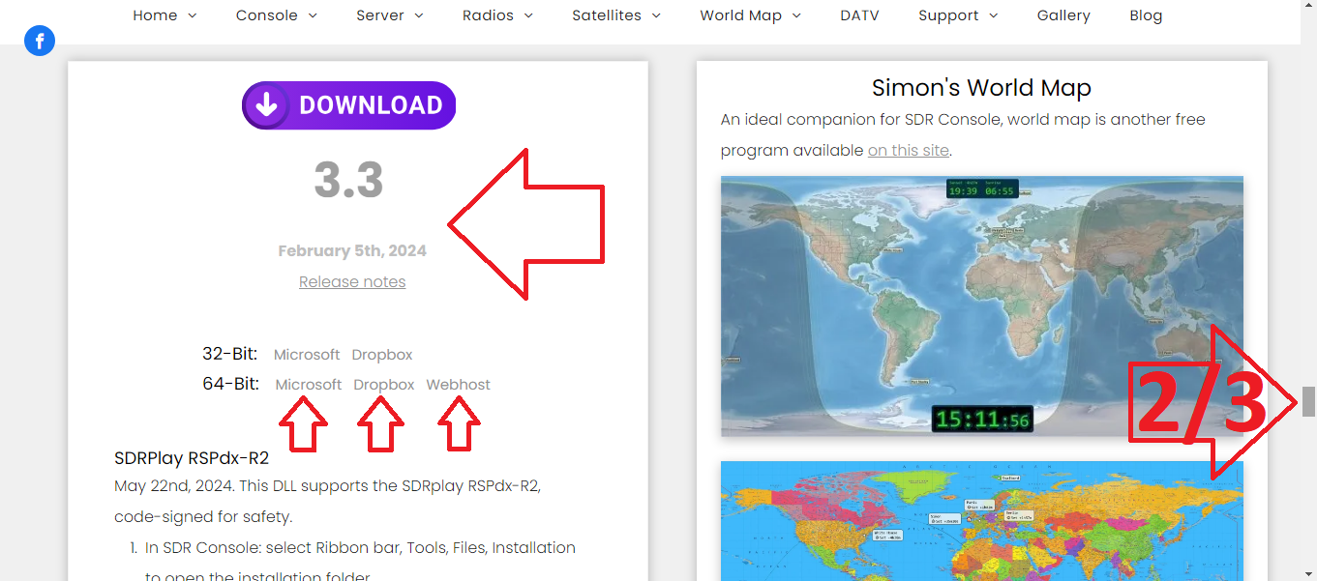
Task: Download 64-Bit from Webhost
Action: 458,385
